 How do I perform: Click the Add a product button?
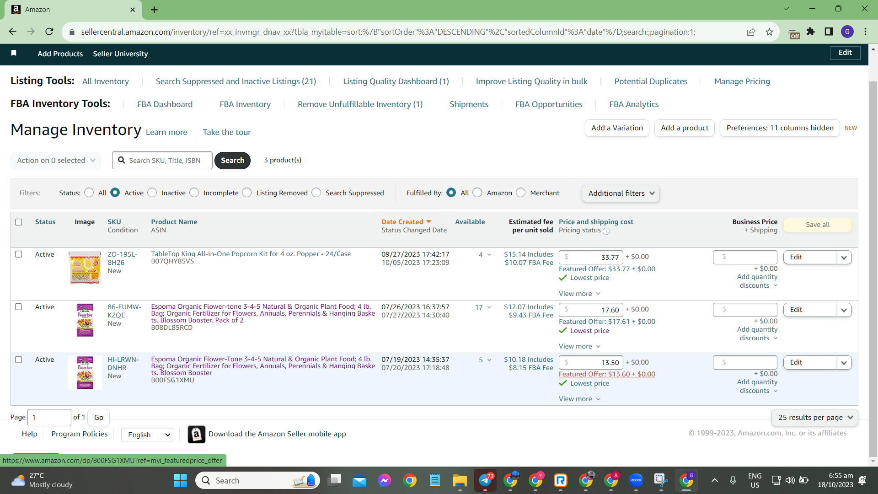(x=685, y=128)
